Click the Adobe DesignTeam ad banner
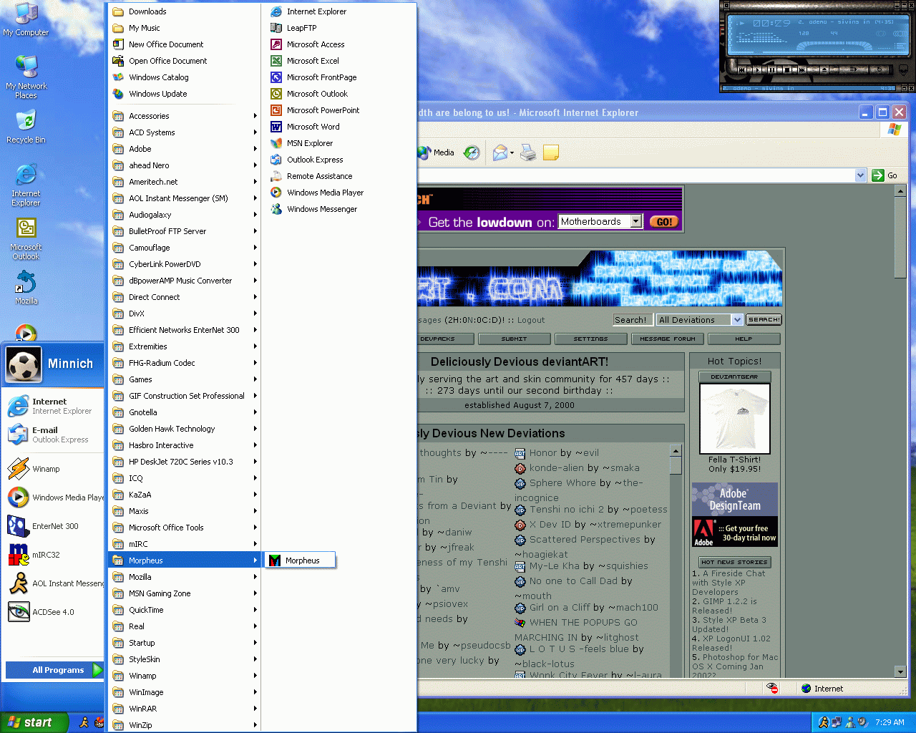This screenshot has height=733, width=916. [734, 515]
